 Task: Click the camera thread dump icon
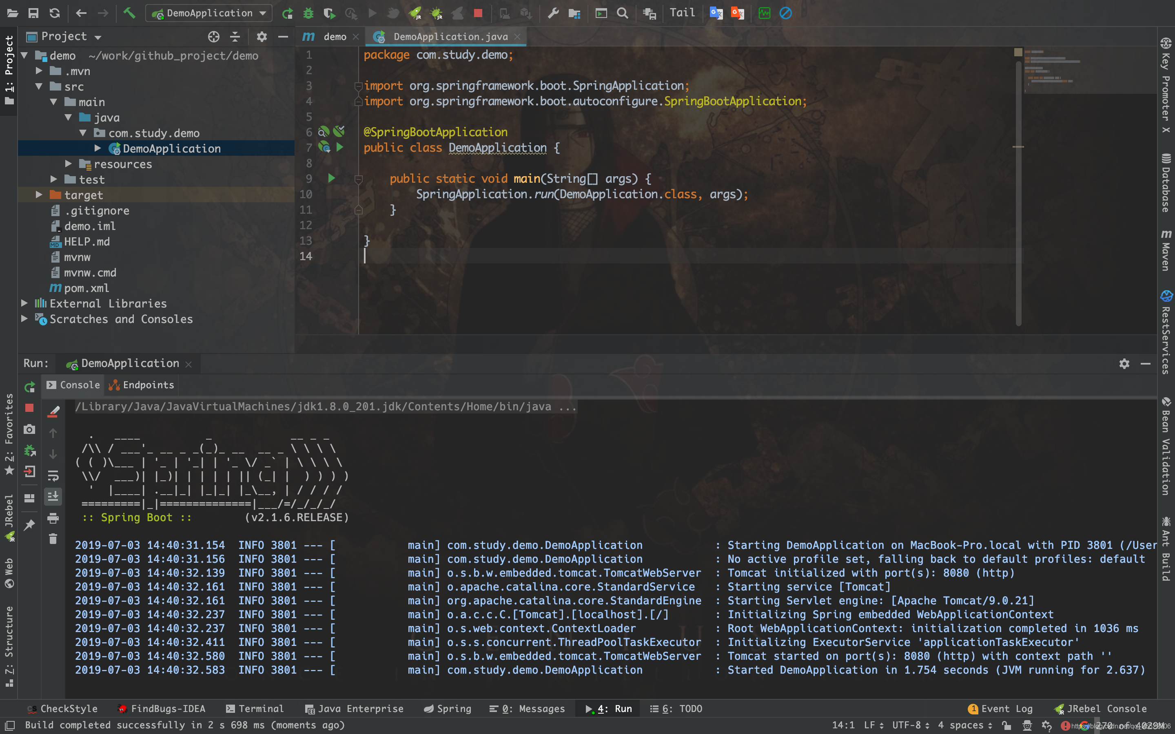[x=30, y=429]
